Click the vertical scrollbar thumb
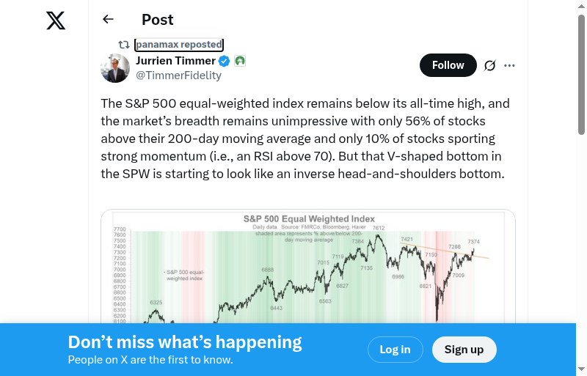The width and height of the screenshot is (587, 376). coord(581,73)
